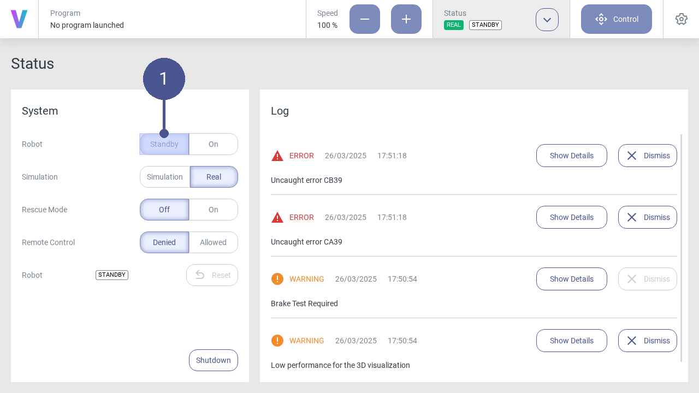Switch to Simulation mode
699x393 pixels.
click(165, 177)
